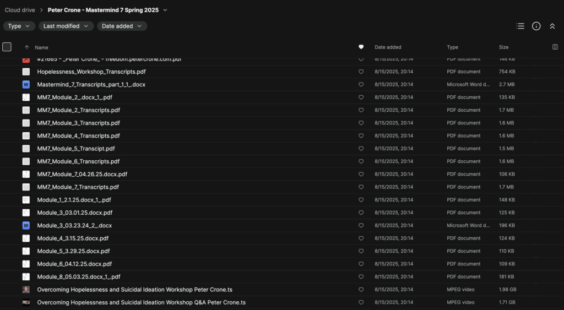Click the column settings icon in header
Viewport: 564px width, 310px height.
(x=555, y=47)
